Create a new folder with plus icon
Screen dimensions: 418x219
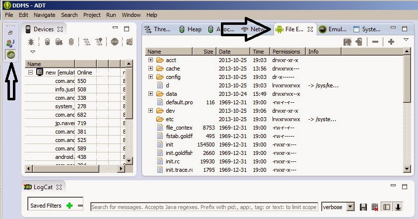[x=391, y=42]
